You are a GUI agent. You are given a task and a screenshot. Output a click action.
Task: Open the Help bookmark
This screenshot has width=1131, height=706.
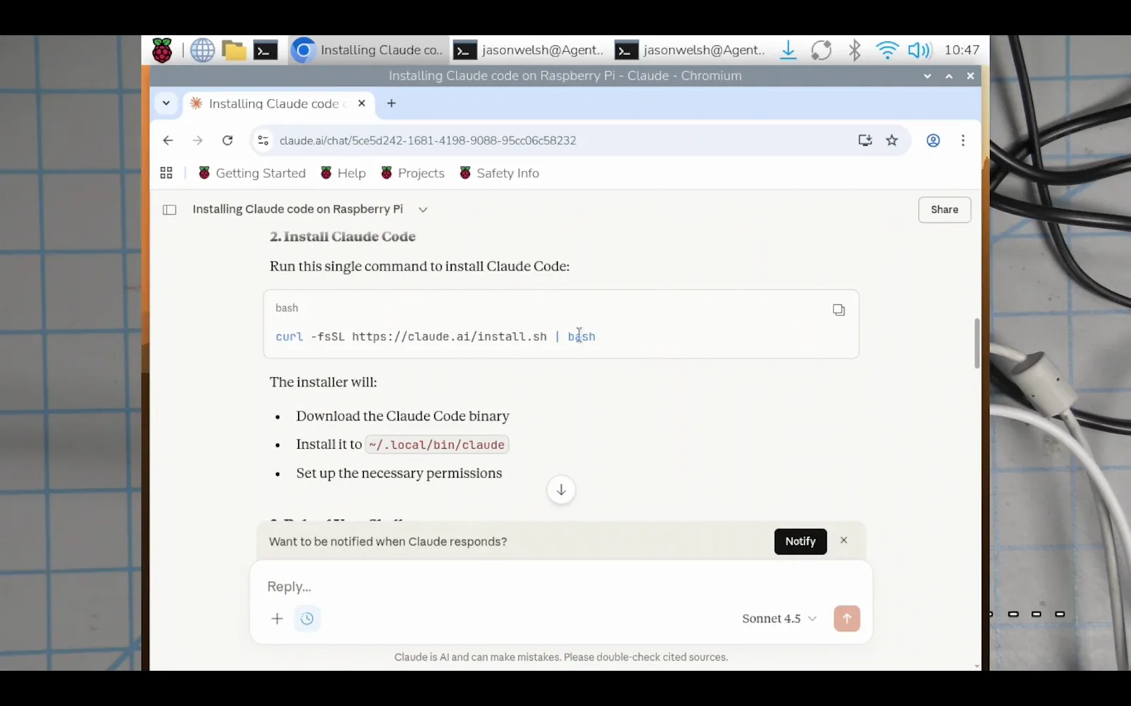click(343, 173)
